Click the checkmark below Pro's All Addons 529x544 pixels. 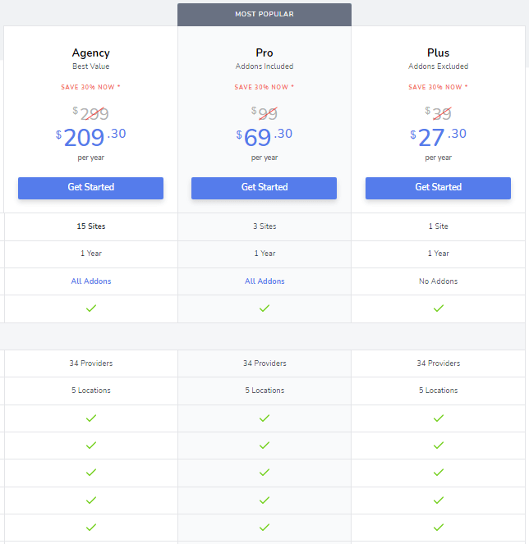coord(264,309)
